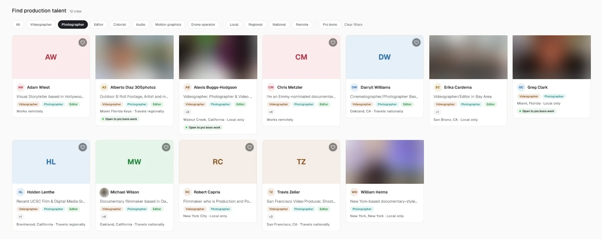Image resolution: width=602 pixels, height=239 pixels.
Task: Favorite Robert Capria with heart icon
Action: click(250, 147)
